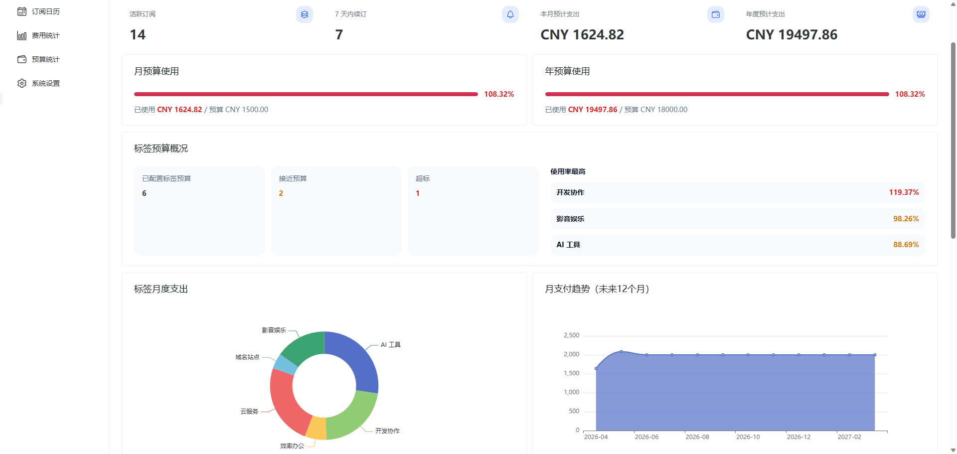Click the trend chart's peak data point
The height and width of the screenshot is (454, 957).
pos(621,351)
